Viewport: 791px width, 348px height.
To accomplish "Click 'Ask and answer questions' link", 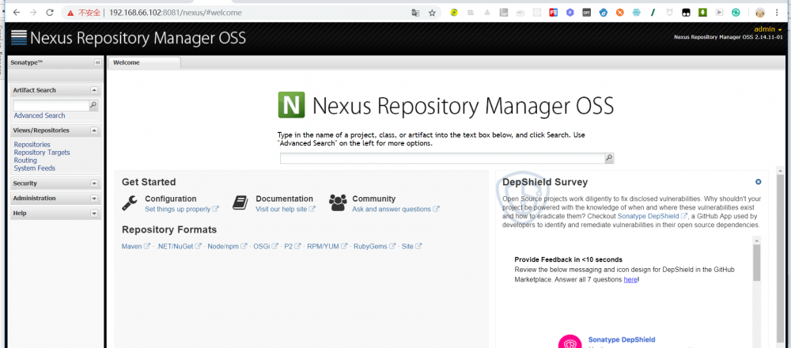I will pos(395,209).
